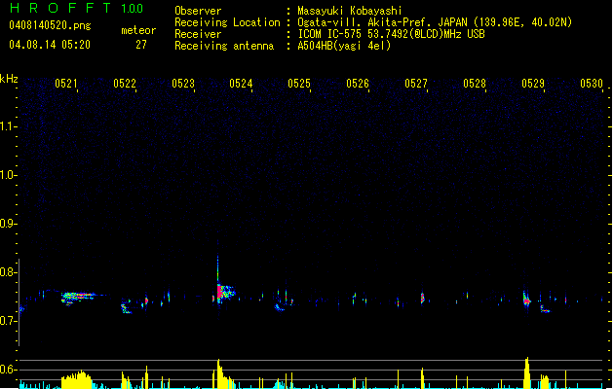Click the 'Receiver' field label
Viewport: 613px width, 389px height.
(x=198, y=34)
